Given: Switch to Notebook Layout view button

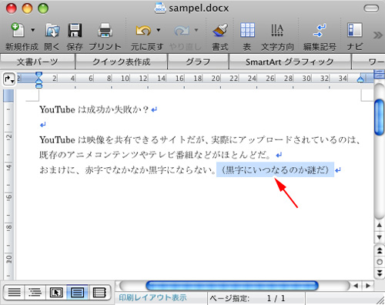Looking at the screenshot, I should (x=99, y=292).
